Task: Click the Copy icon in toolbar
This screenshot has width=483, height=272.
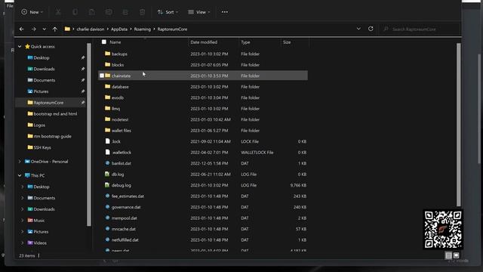Action: point(75,12)
